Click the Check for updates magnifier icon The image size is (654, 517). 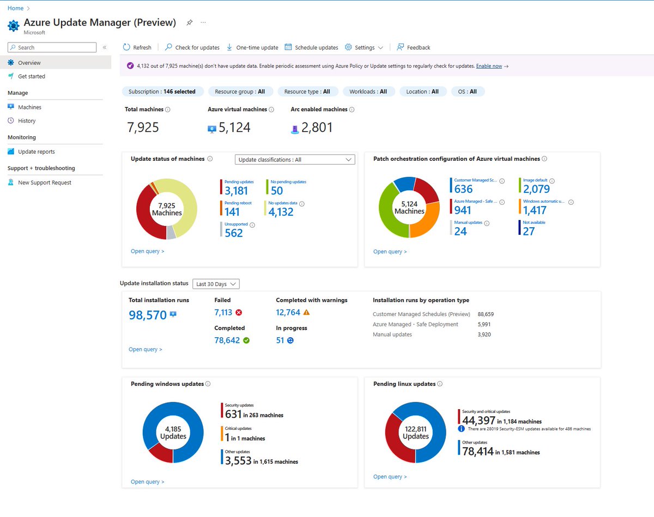pyautogui.click(x=169, y=47)
